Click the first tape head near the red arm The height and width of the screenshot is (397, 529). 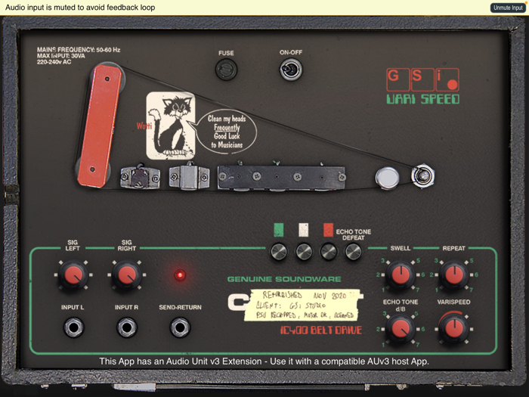click(141, 177)
